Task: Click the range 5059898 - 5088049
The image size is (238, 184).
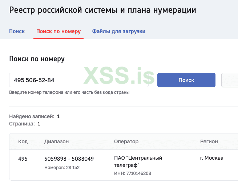Action: pyautogui.click(x=69, y=159)
